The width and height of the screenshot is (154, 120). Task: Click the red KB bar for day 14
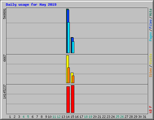tap(68, 100)
